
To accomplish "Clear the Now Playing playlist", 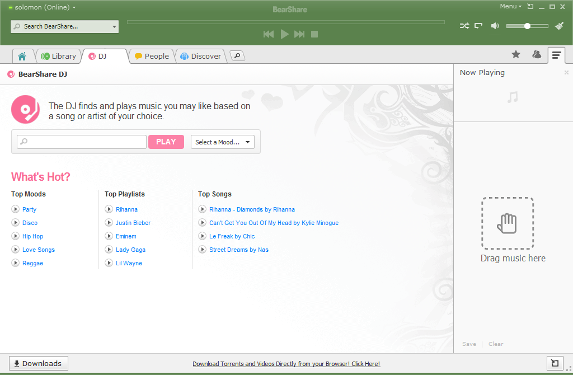I will click(x=496, y=344).
